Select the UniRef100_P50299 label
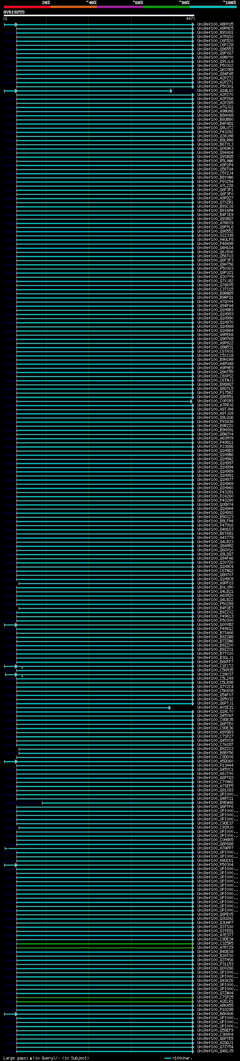 pyautogui.click(x=215, y=604)
